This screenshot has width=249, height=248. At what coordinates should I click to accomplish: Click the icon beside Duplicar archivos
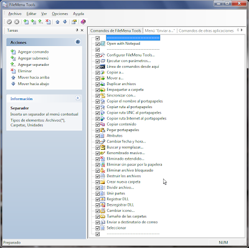tap(103, 84)
